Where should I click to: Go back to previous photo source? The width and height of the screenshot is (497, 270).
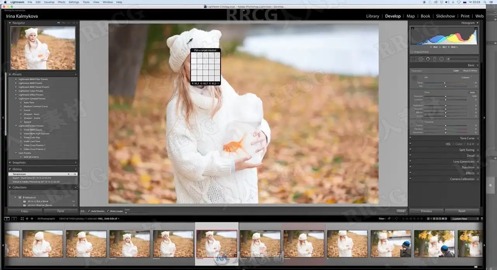pyautogui.click(x=27, y=219)
